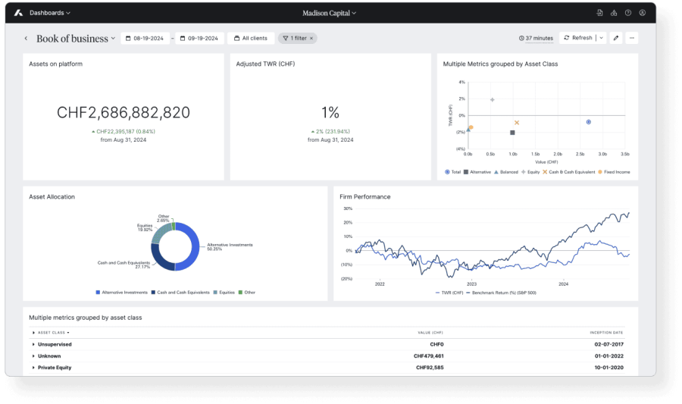Remove the 1 filter chip with x
Viewport: 682px width, 404px height.
pos(311,38)
